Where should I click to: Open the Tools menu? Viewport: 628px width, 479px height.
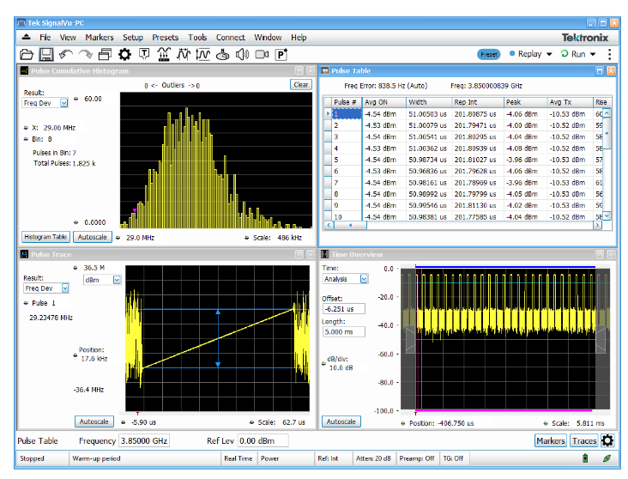(197, 37)
